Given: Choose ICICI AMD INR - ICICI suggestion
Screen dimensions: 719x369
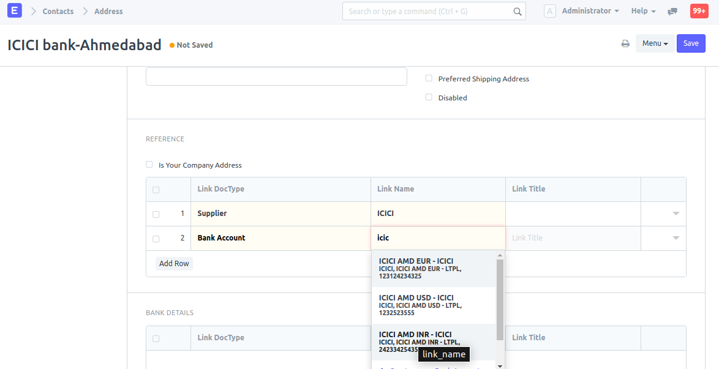Looking at the screenshot, I should coord(434,342).
